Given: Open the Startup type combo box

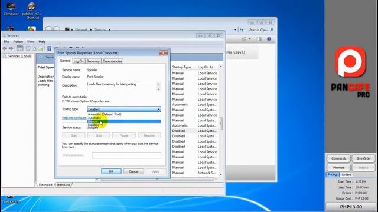Looking at the screenshot, I should tap(124, 109).
